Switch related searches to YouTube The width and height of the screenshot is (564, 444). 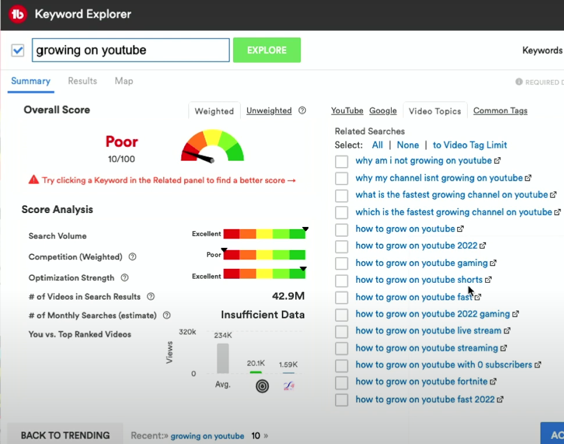point(347,111)
